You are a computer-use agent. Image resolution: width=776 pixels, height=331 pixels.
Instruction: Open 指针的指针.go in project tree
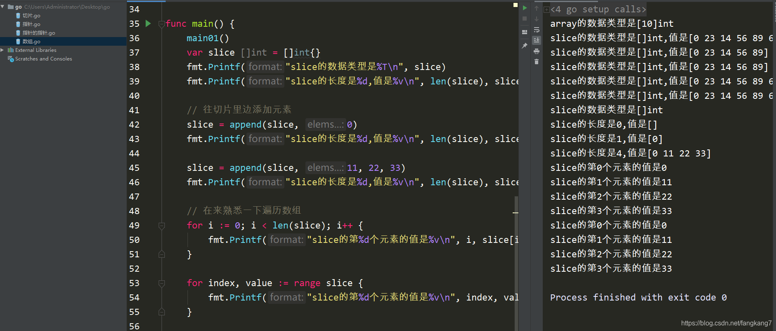click(39, 33)
